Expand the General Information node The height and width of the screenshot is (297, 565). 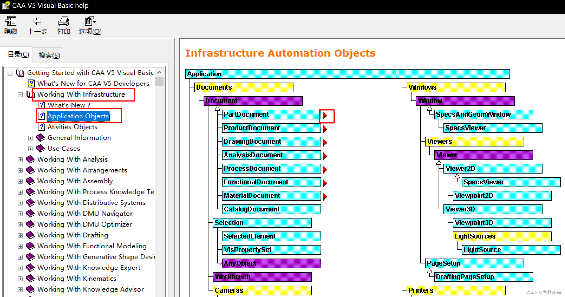click(31, 138)
